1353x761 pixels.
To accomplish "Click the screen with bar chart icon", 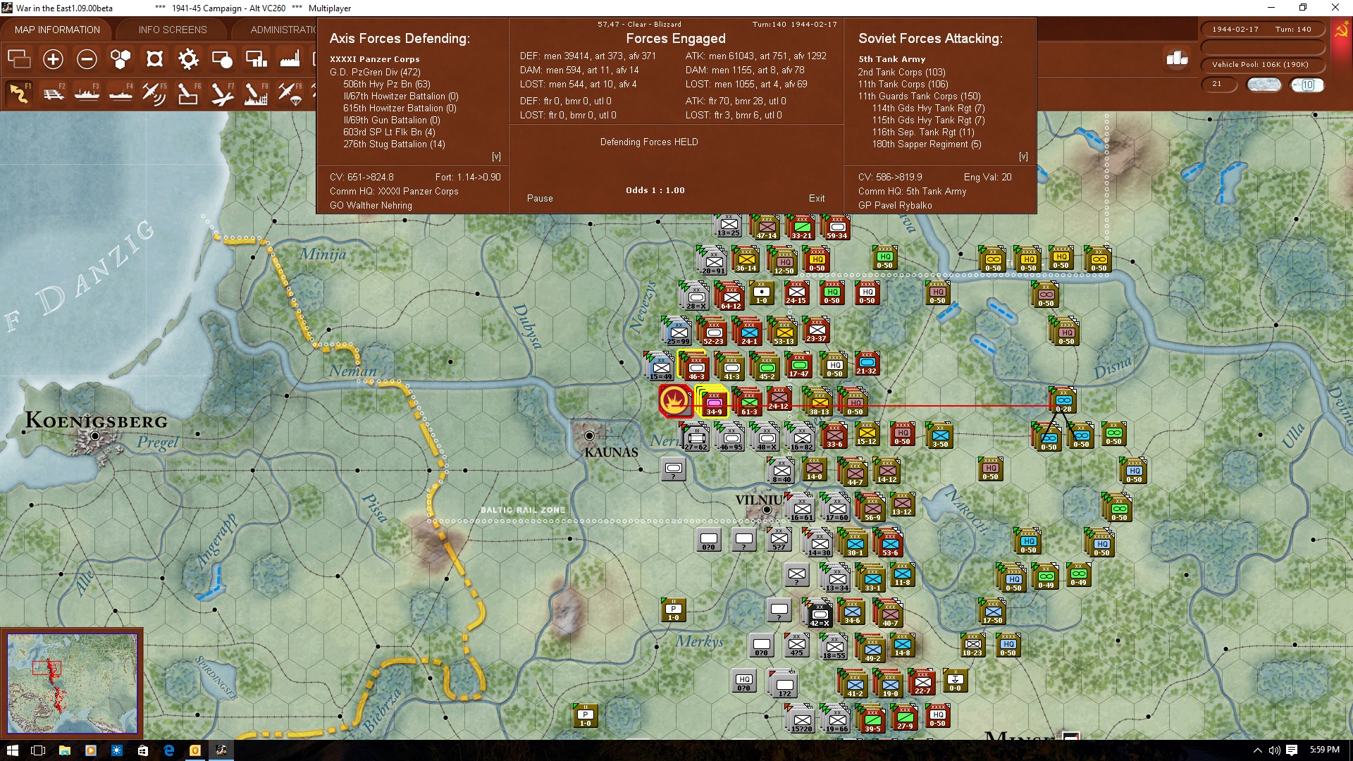I will pyautogui.click(x=256, y=59).
